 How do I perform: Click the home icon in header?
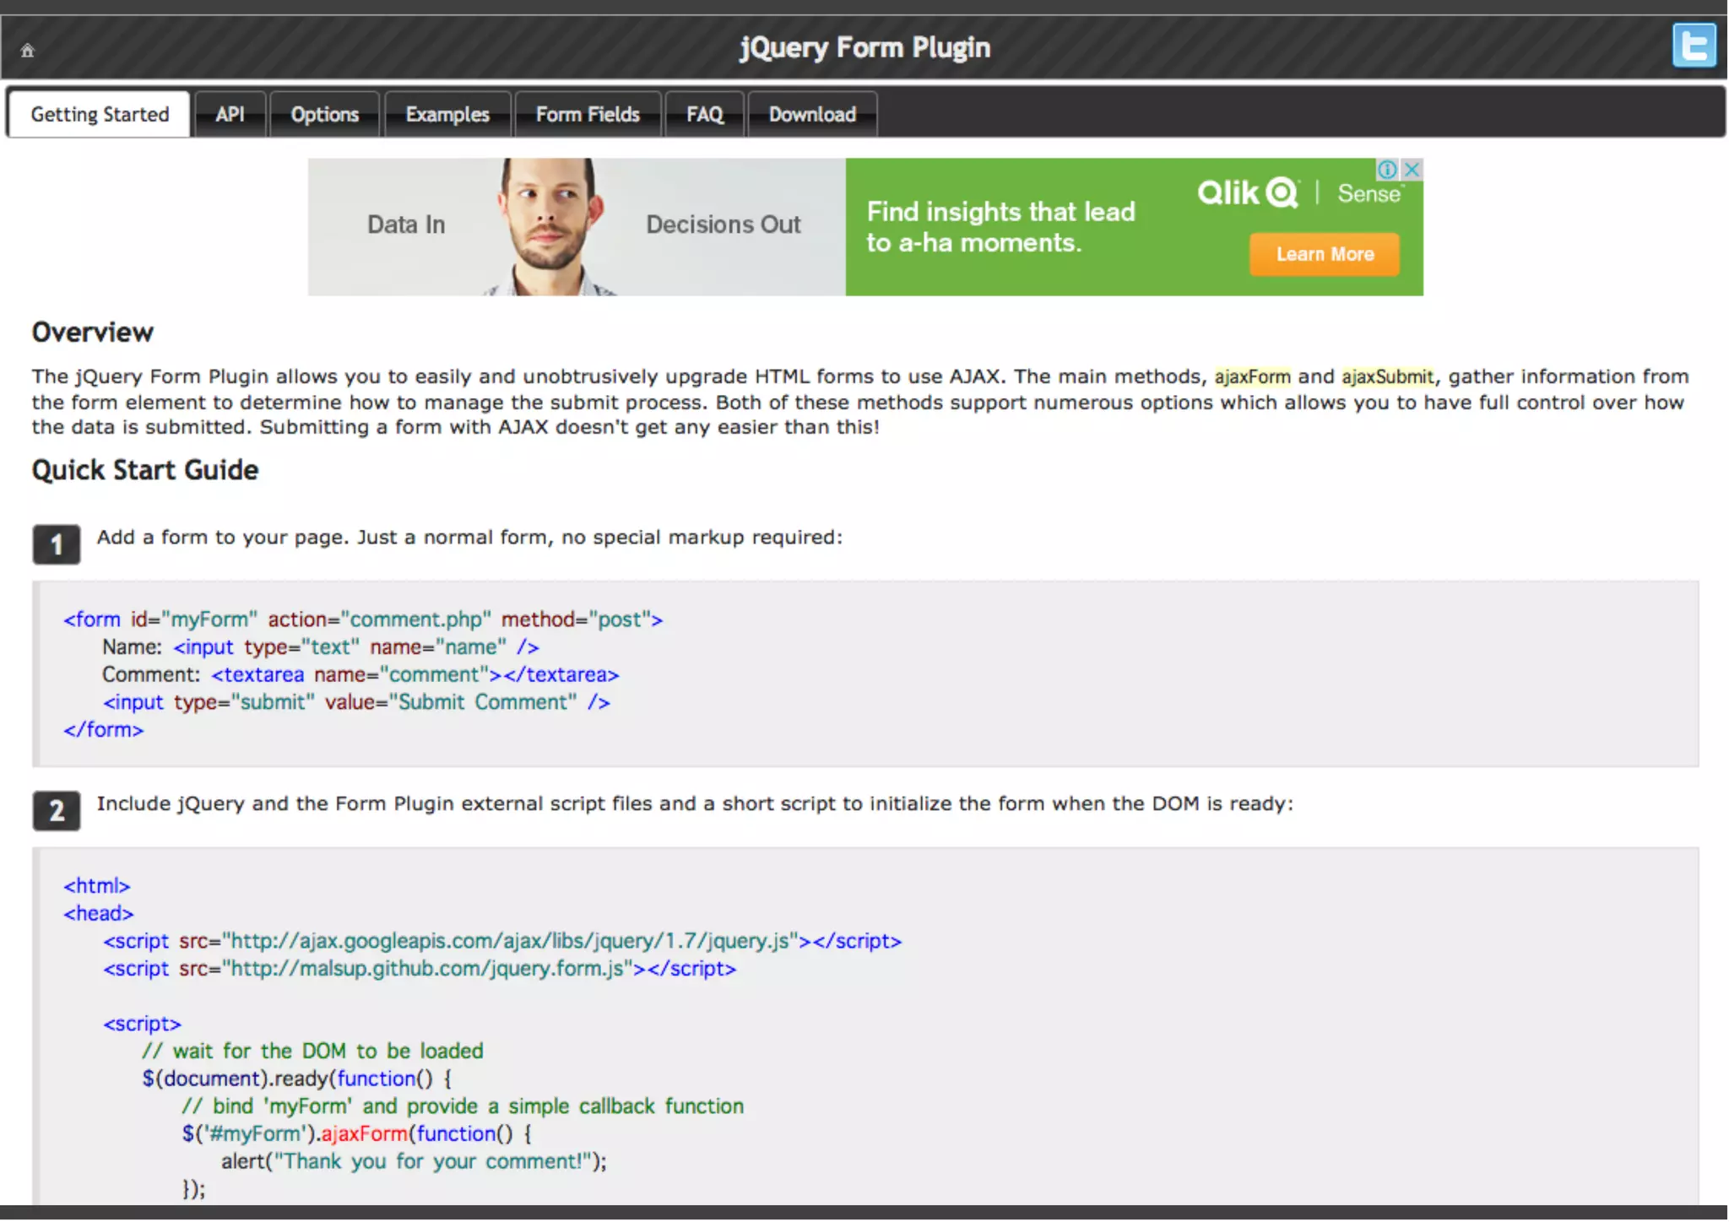point(28,51)
